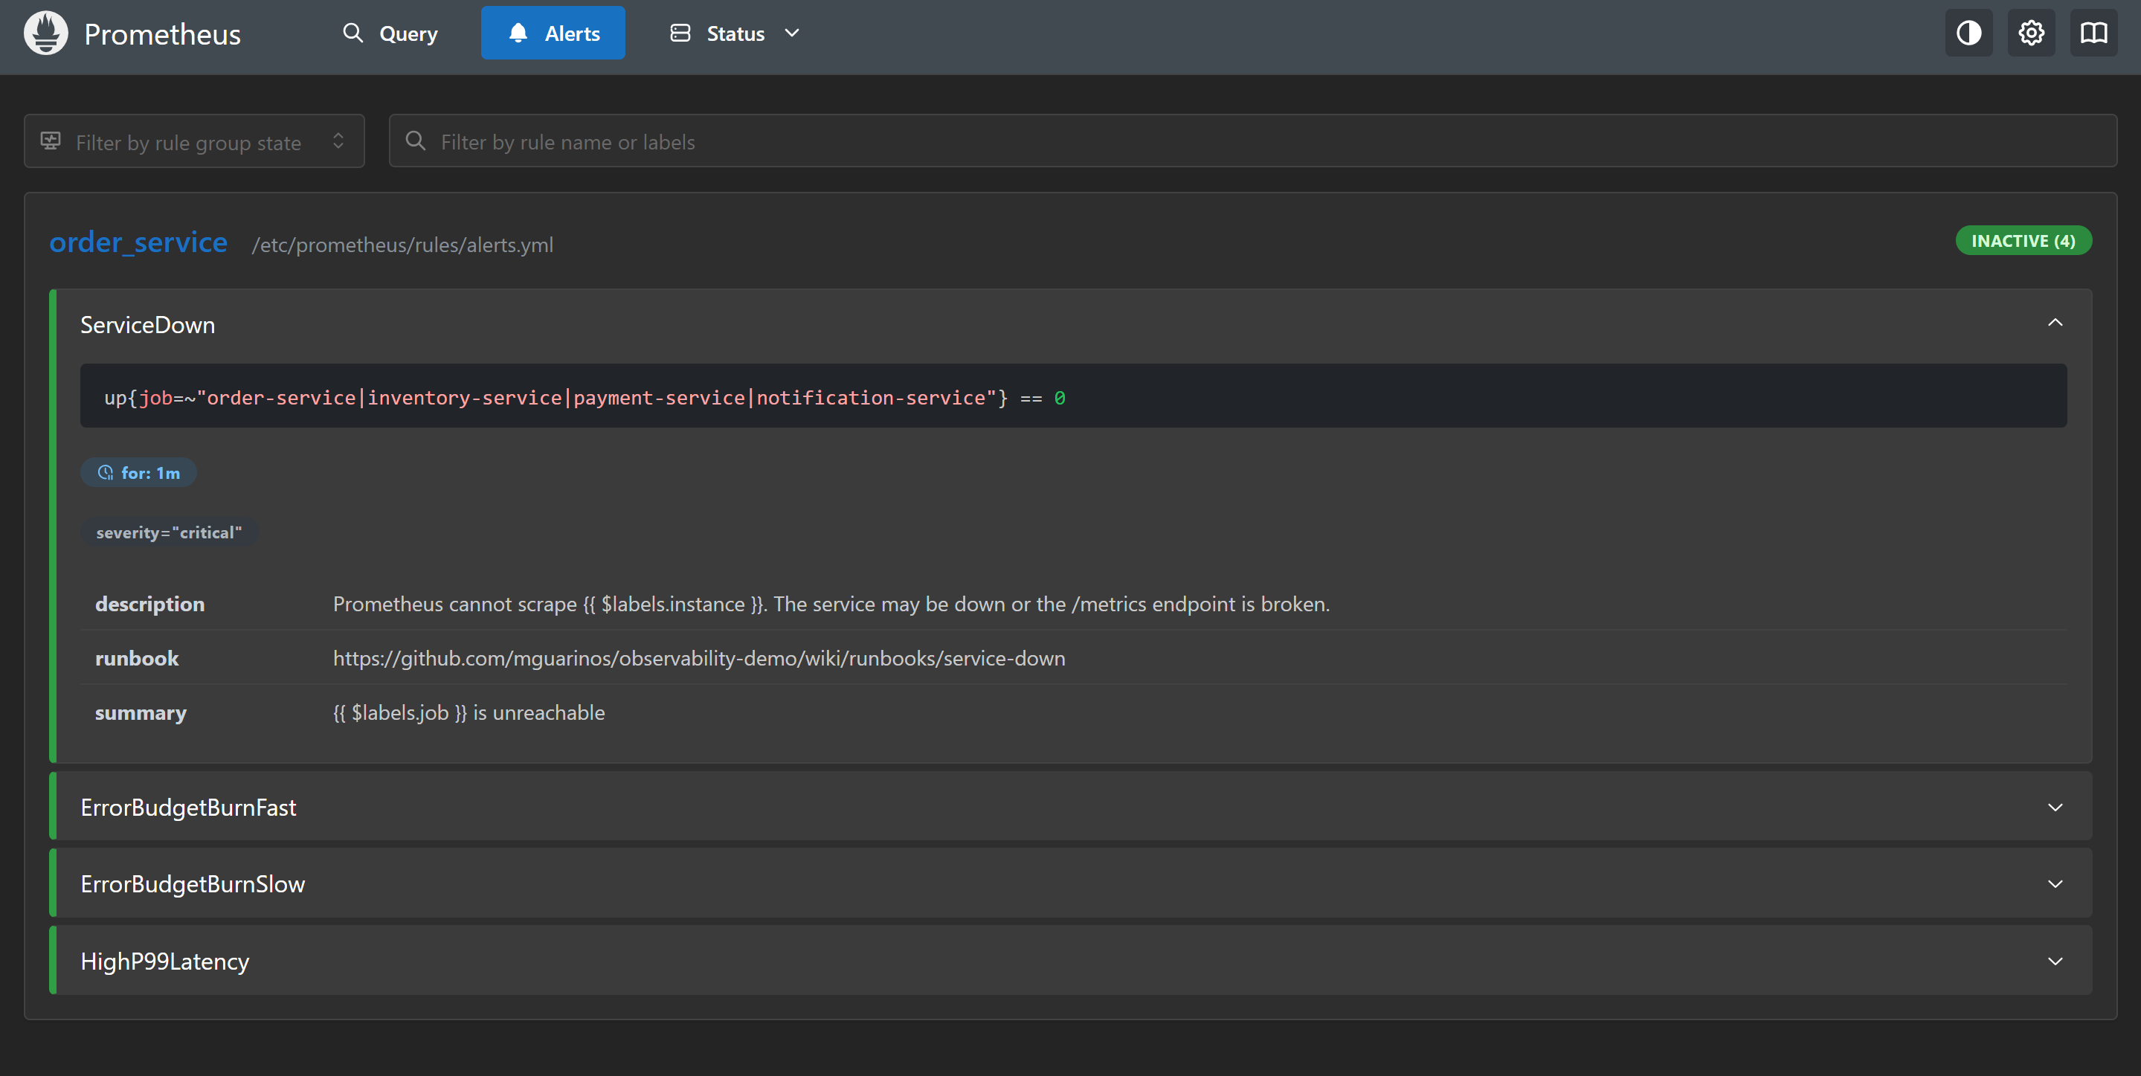Open the Query page
2141x1076 pixels.
[390, 33]
